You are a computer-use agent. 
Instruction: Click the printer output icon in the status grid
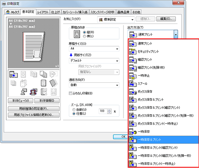(13, 75)
